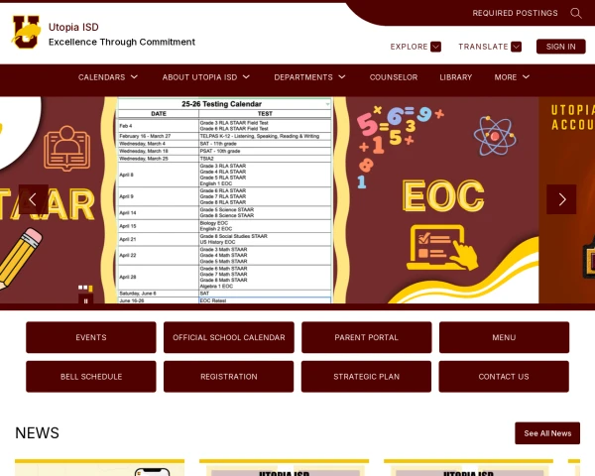The width and height of the screenshot is (595, 476).
Task: Click the Utopia ISD logo
Action: pos(26,32)
